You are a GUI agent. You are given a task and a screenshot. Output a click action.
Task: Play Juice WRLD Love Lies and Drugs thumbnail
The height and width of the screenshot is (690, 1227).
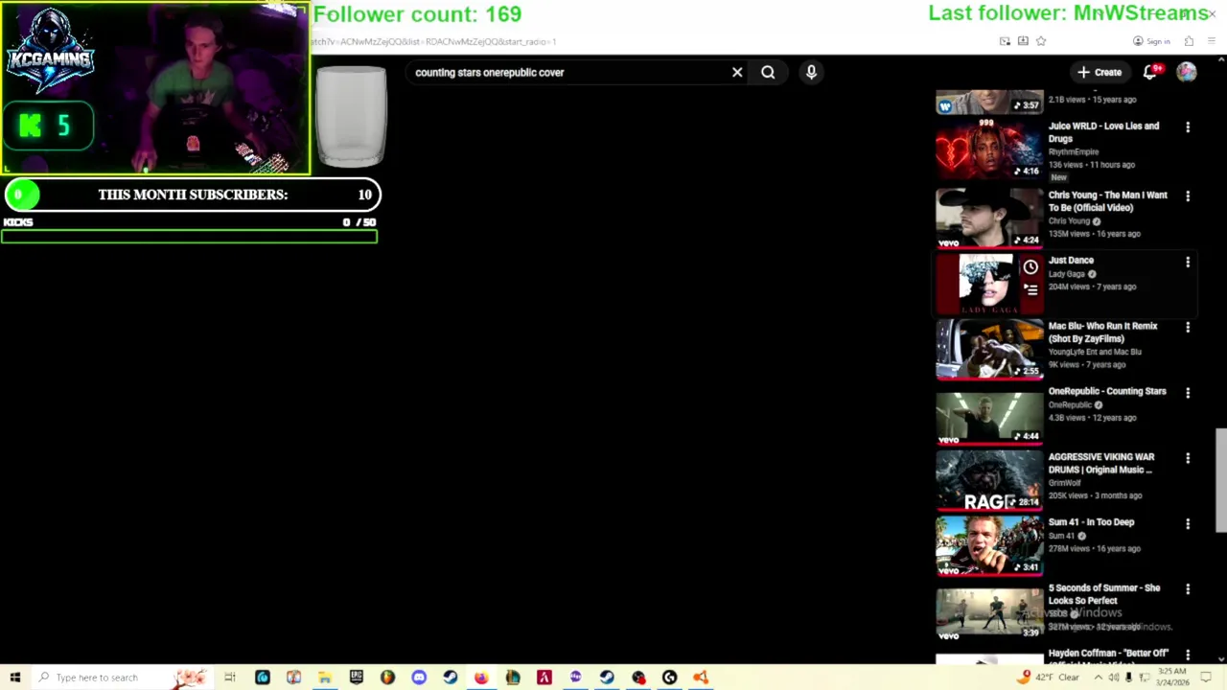[x=989, y=149]
